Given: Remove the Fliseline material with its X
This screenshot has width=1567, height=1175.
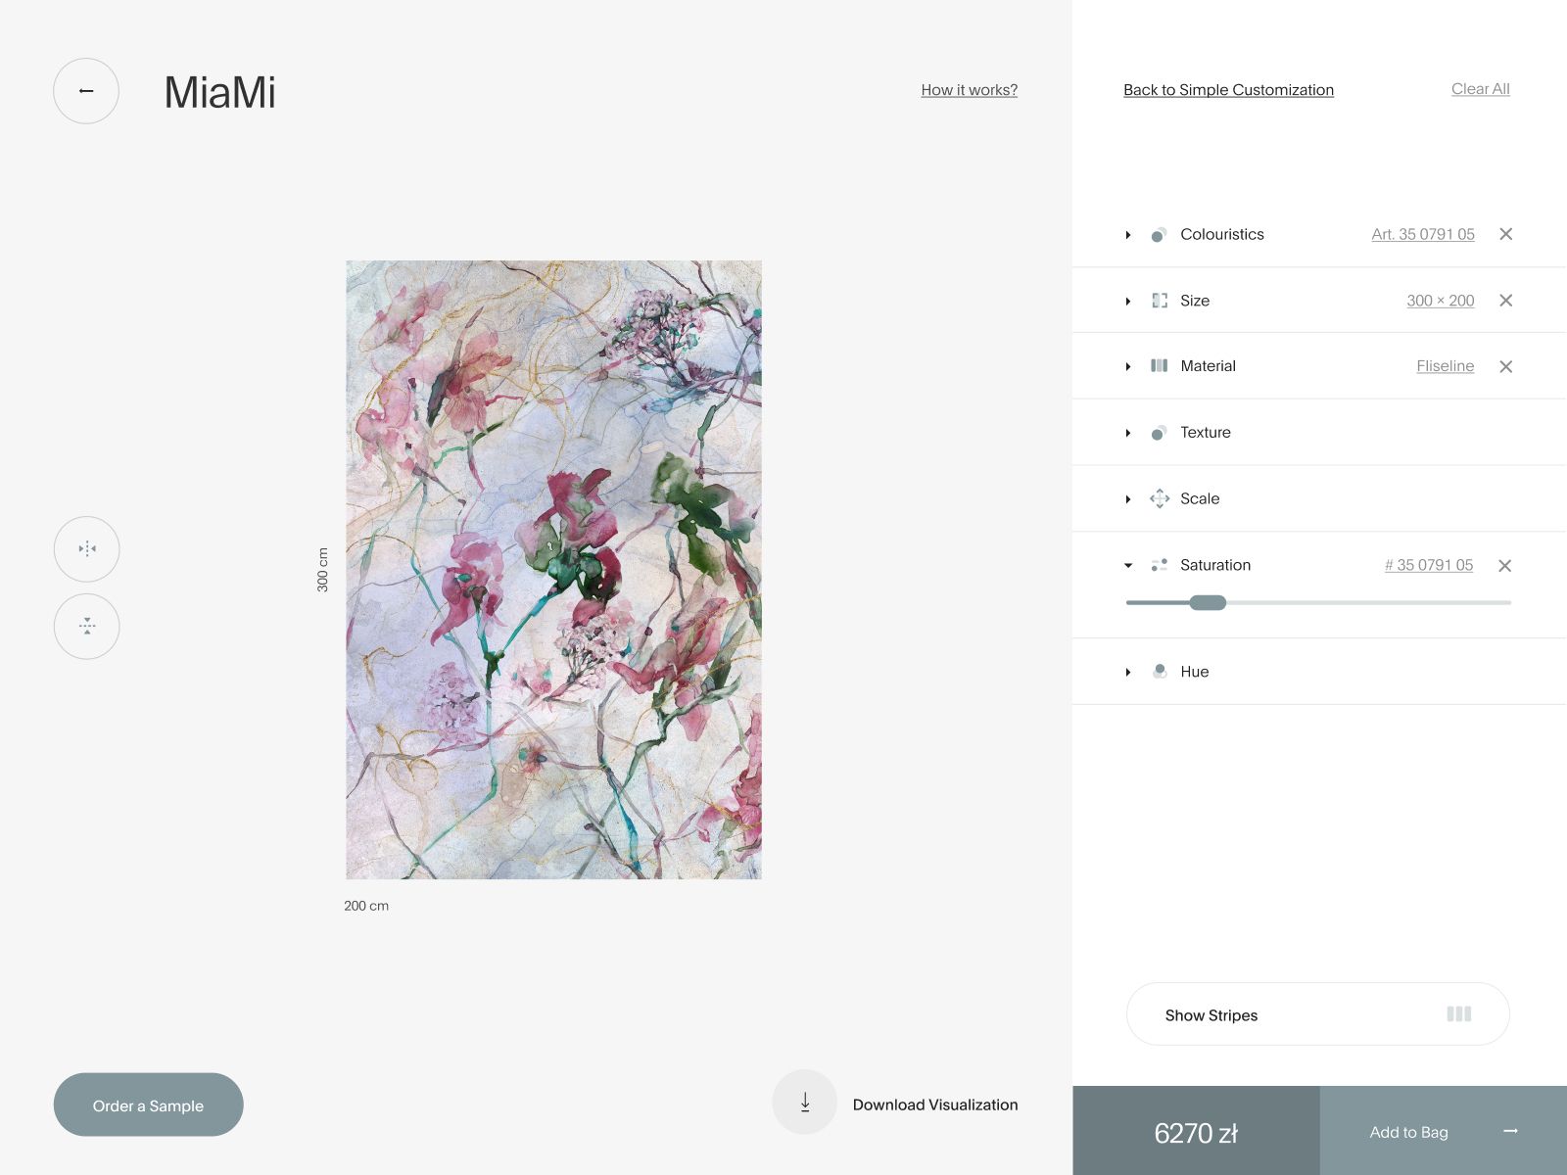Looking at the screenshot, I should click(1506, 366).
